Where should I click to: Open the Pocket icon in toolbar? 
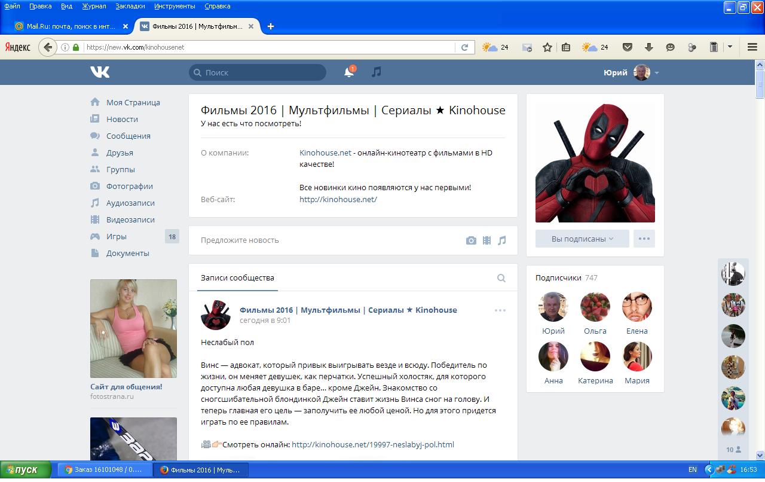[x=627, y=47]
